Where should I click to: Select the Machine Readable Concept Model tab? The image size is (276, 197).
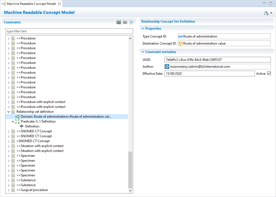[31, 4]
